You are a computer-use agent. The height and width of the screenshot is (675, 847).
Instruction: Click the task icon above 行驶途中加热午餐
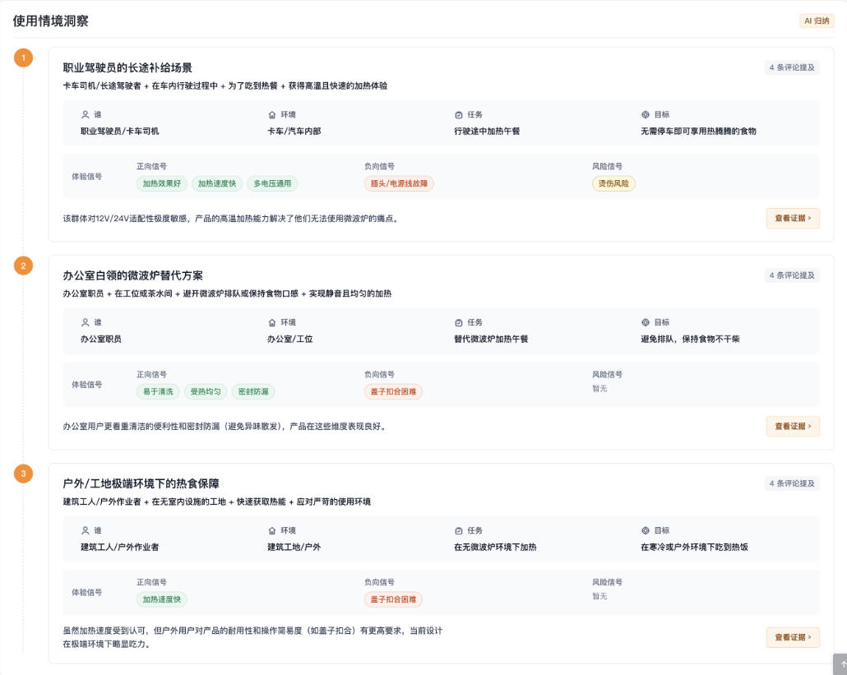click(459, 114)
